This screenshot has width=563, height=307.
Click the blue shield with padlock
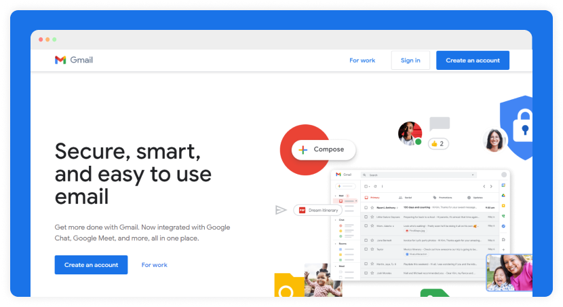coord(517,128)
